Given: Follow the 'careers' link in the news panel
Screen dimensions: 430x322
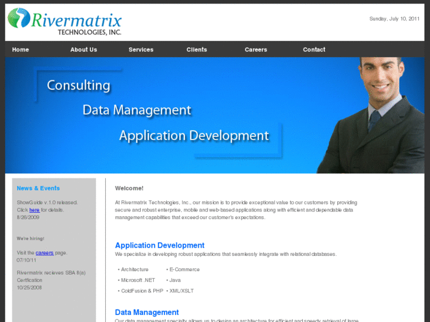Looking at the screenshot, I should [44, 253].
